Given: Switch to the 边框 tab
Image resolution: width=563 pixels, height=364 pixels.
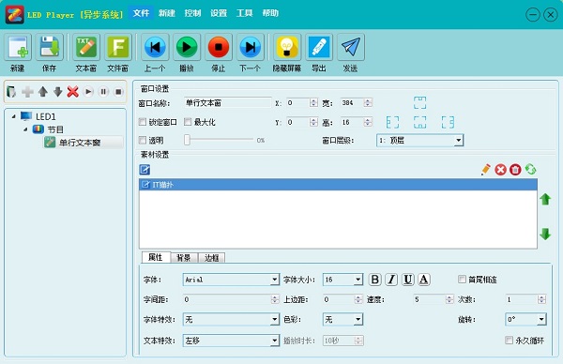Looking at the screenshot, I should pyautogui.click(x=212, y=258).
